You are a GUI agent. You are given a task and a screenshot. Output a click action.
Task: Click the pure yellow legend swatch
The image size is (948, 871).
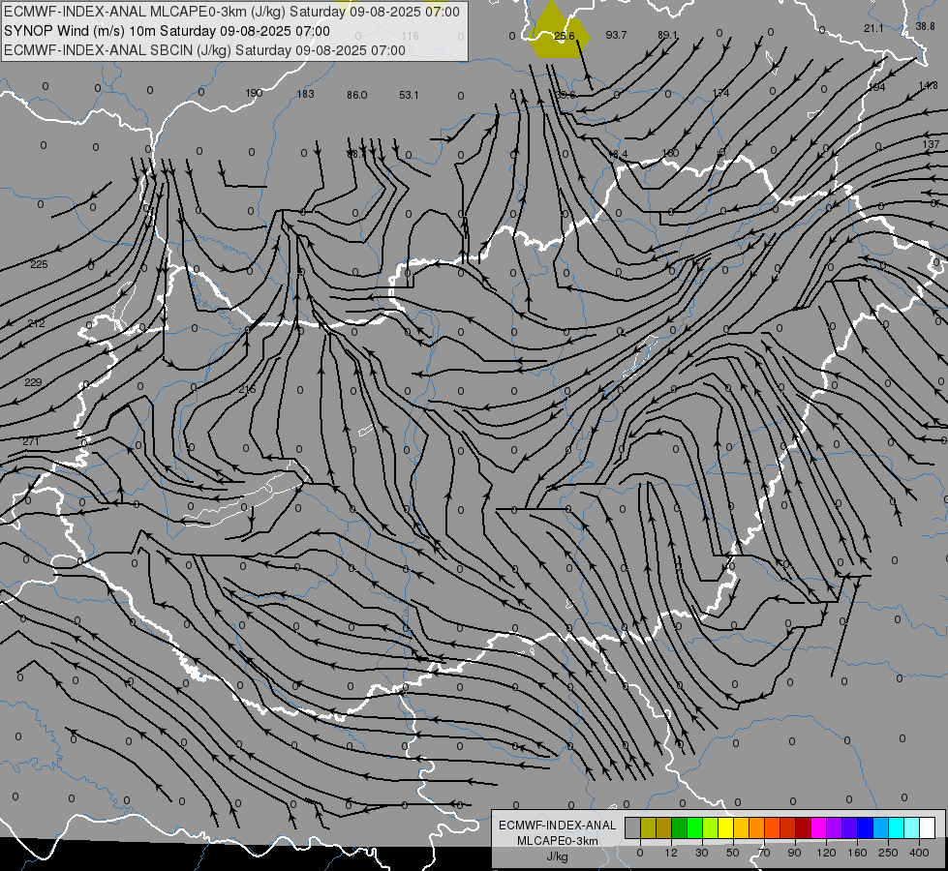tap(725, 828)
